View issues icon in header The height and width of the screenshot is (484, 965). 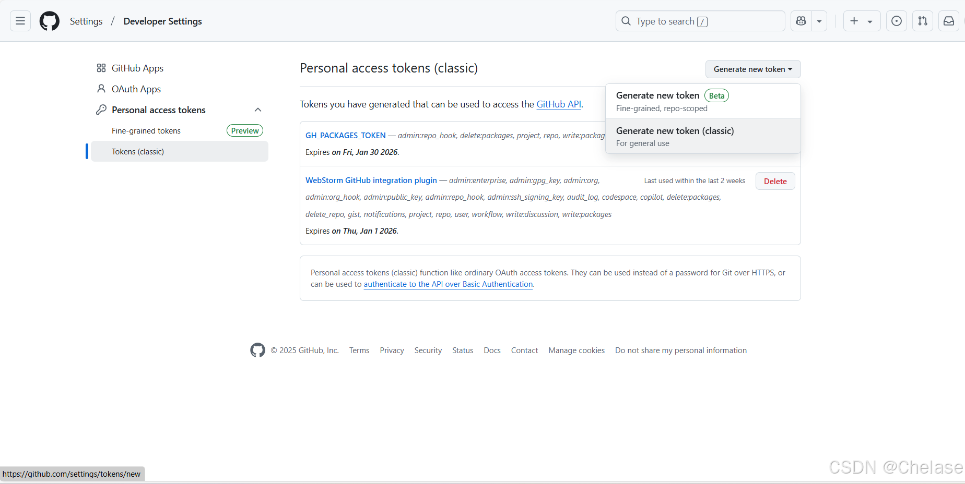point(897,21)
